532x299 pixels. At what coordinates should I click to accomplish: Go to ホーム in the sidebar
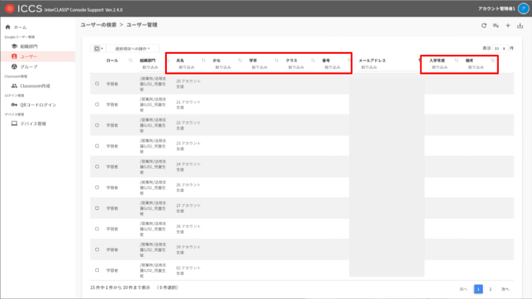[20, 27]
